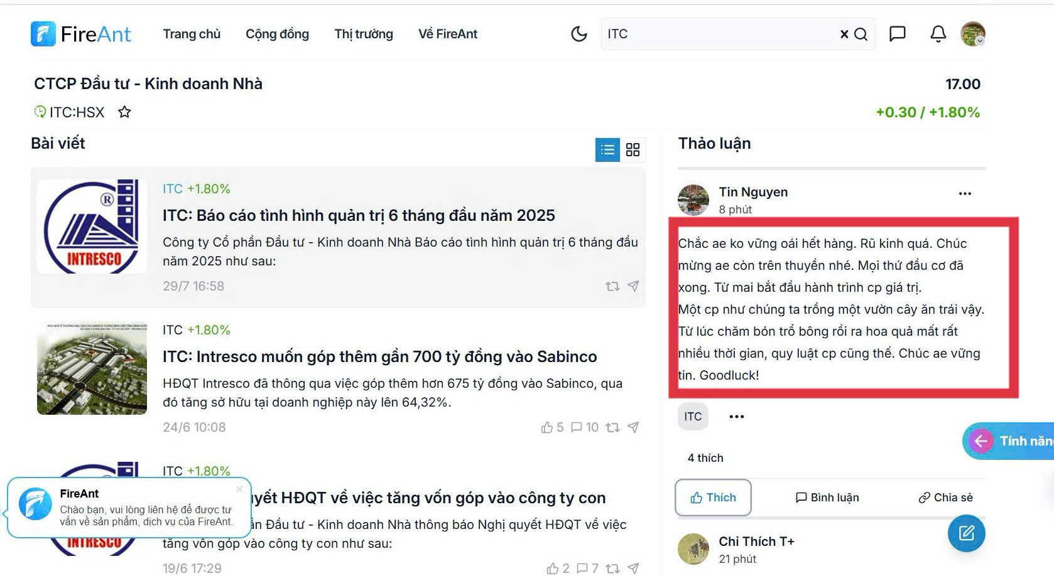Repost the 19/6 HĐQT article
1054x576 pixels.
[612, 568]
